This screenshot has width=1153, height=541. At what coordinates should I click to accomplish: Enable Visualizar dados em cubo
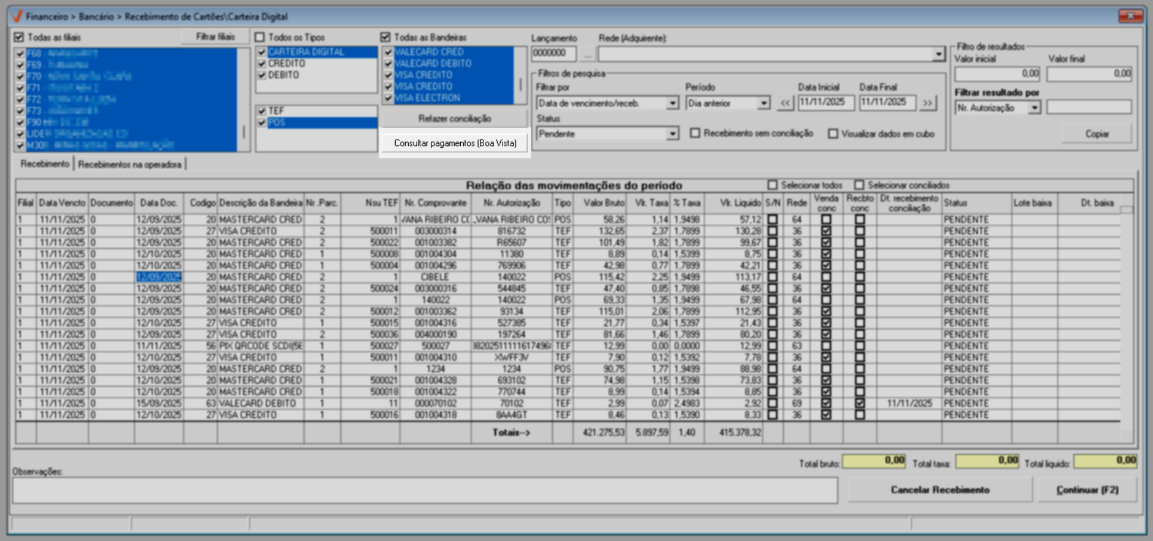(833, 134)
